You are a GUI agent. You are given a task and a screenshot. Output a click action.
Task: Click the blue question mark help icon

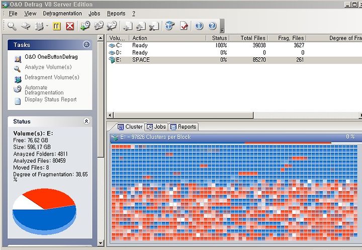pos(212,26)
